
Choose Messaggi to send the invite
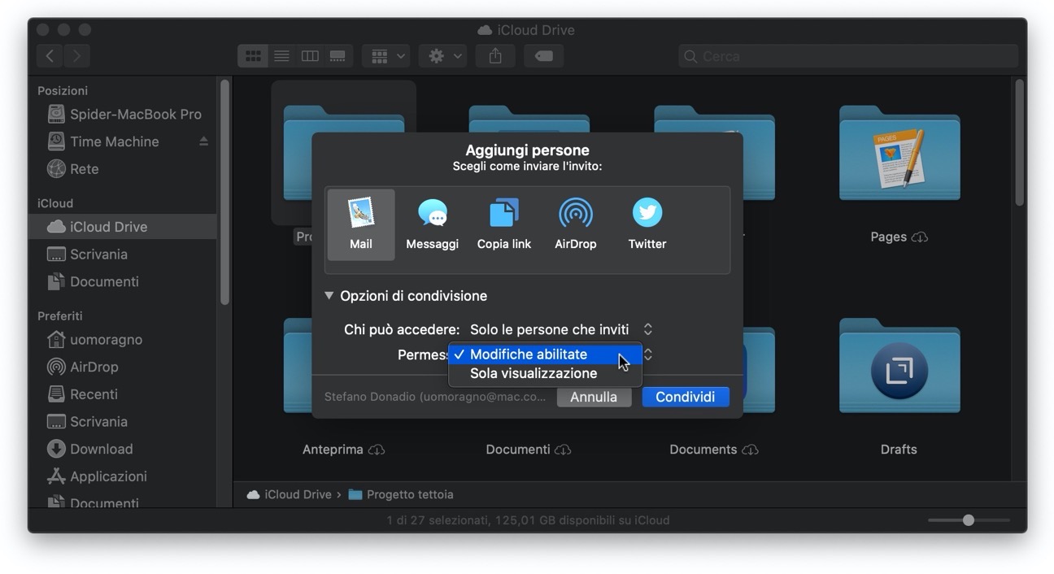(x=432, y=224)
